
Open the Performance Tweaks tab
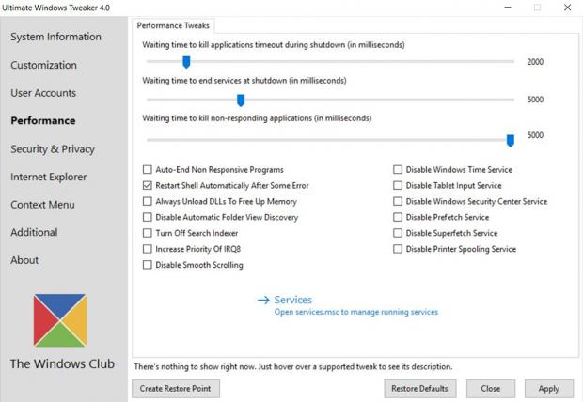coord(174,25)
